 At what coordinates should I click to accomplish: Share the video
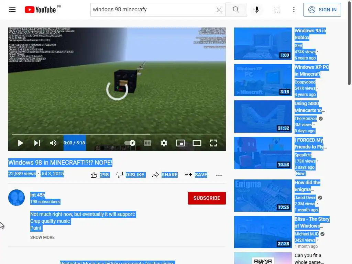(165, 175)
